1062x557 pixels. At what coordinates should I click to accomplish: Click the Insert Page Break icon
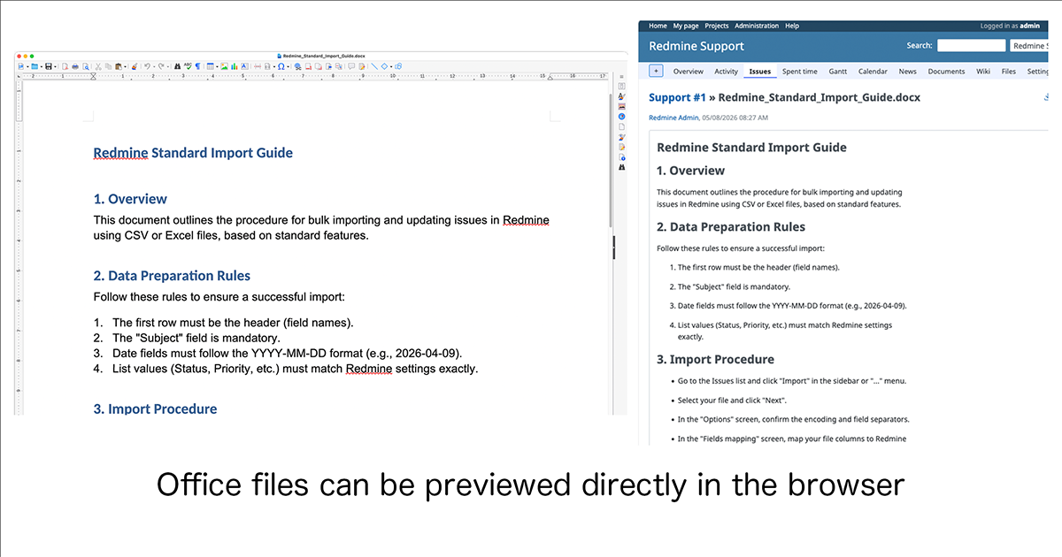pos(258,65)
